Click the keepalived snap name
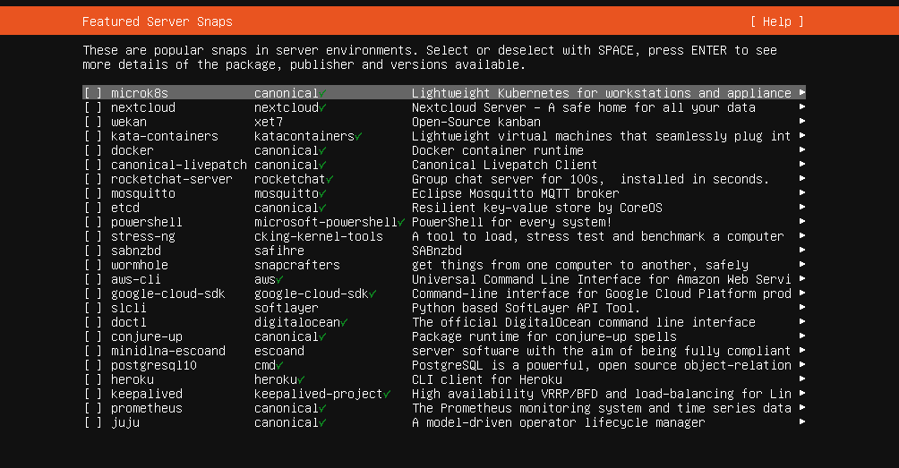 (x=147, y=394)
